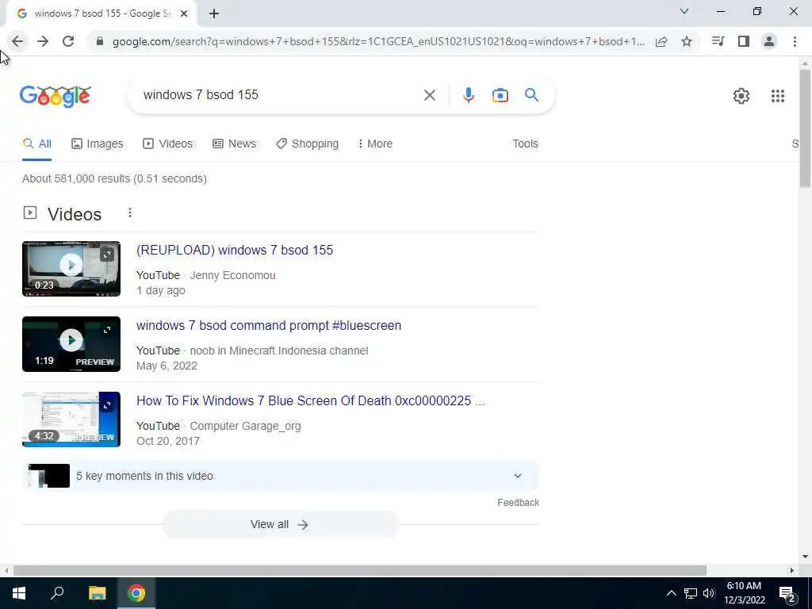This screenshot has height=609, width=812.
Task: Reload the page with the refresh icon
Action: (x=68, y=41)
